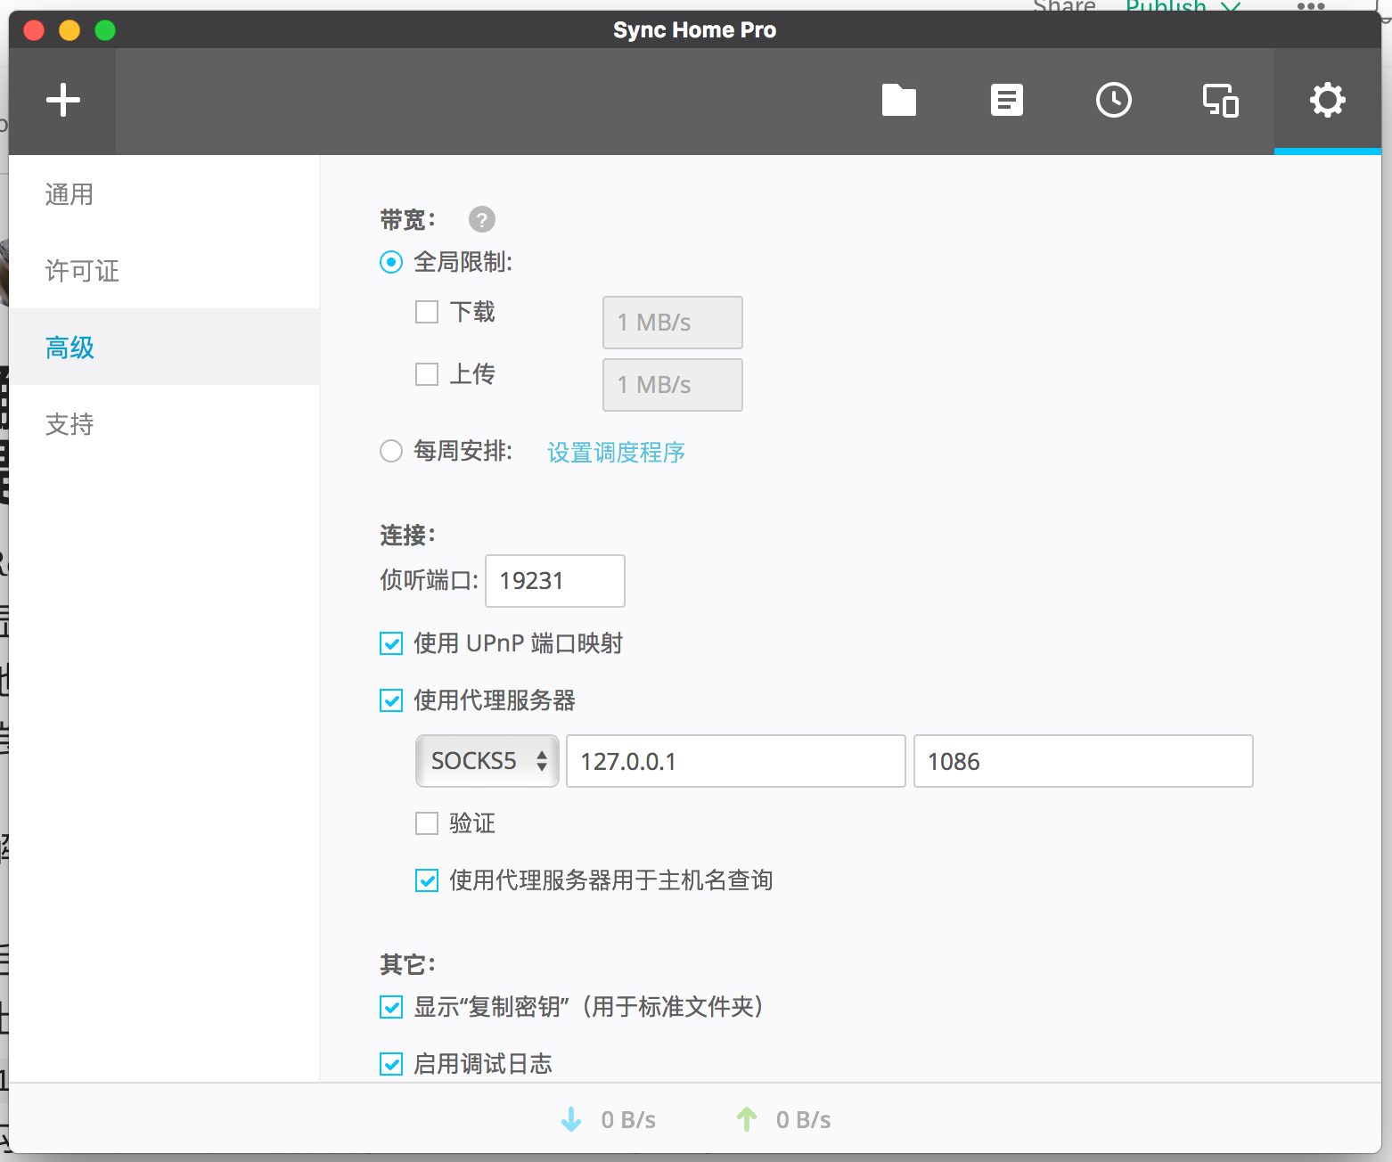Toggle 使用代理服务器用于主机名查询 checkbox
Screen dimensions: 1392x1162
pos(427,880)
